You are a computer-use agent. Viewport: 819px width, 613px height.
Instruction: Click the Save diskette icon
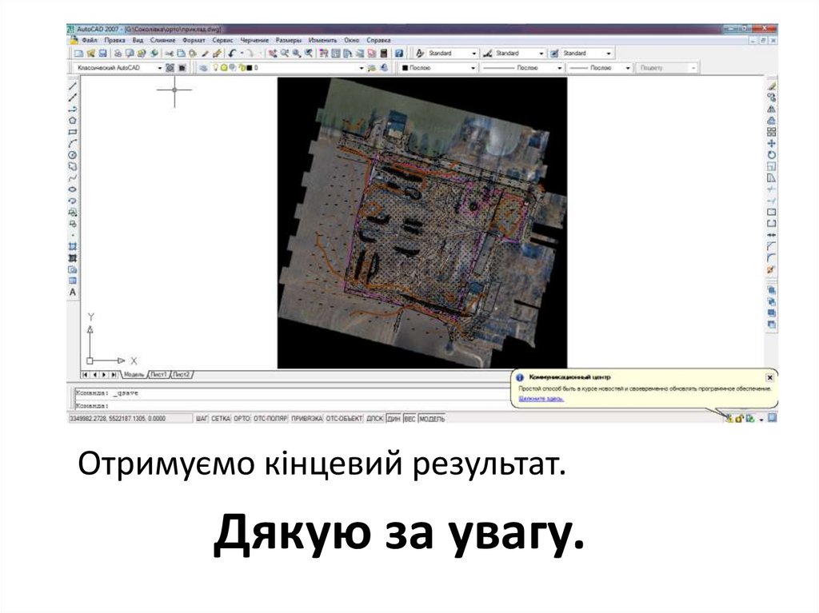(x=103, y=54)
